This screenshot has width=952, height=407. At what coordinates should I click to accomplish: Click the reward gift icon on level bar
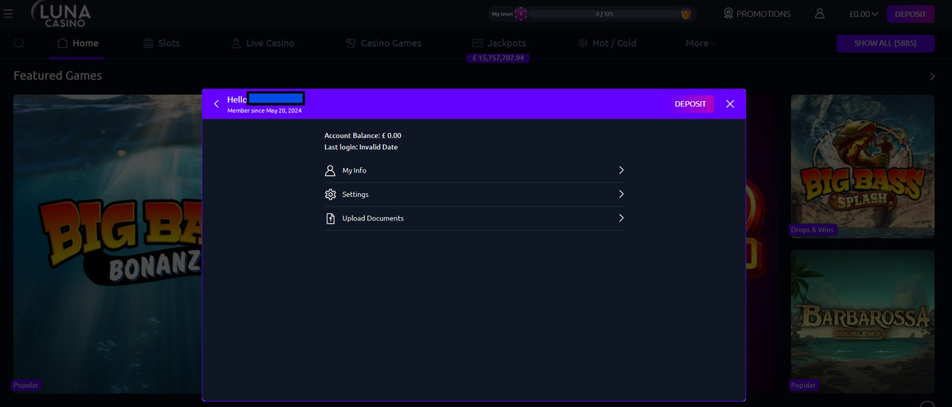(x=686, y=13)
